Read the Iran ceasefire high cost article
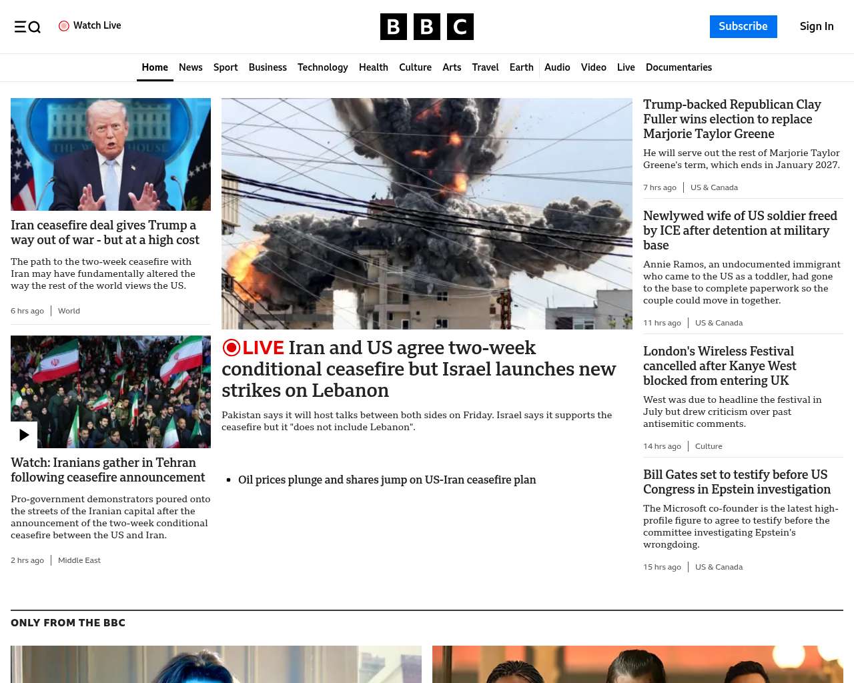The image size is (854, 683). click(105, 233)
